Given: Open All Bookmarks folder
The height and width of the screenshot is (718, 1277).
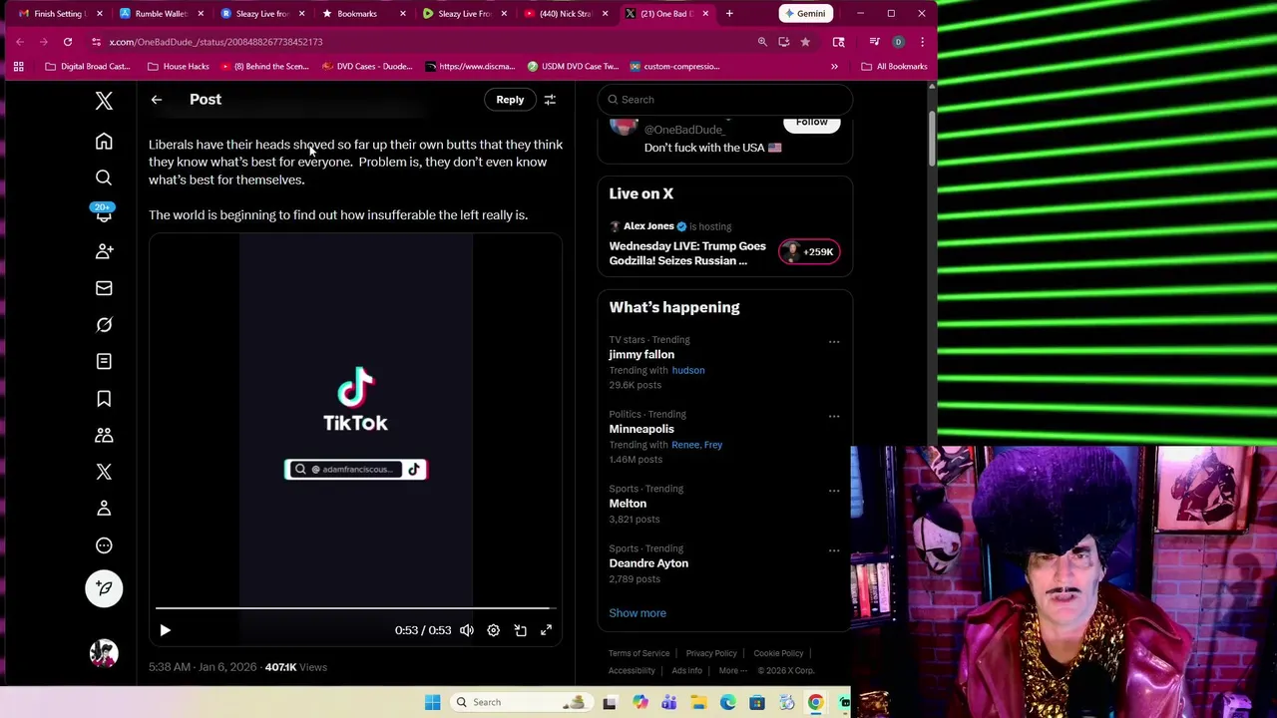Looking at the screenshot, I should 895,67.
